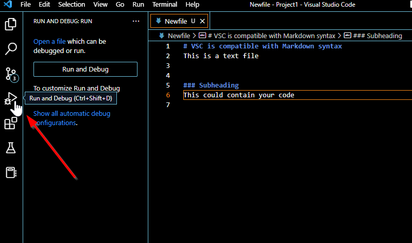Screen dimensions: 412x243
Task: Open the File menu
Action: (25, 5)
